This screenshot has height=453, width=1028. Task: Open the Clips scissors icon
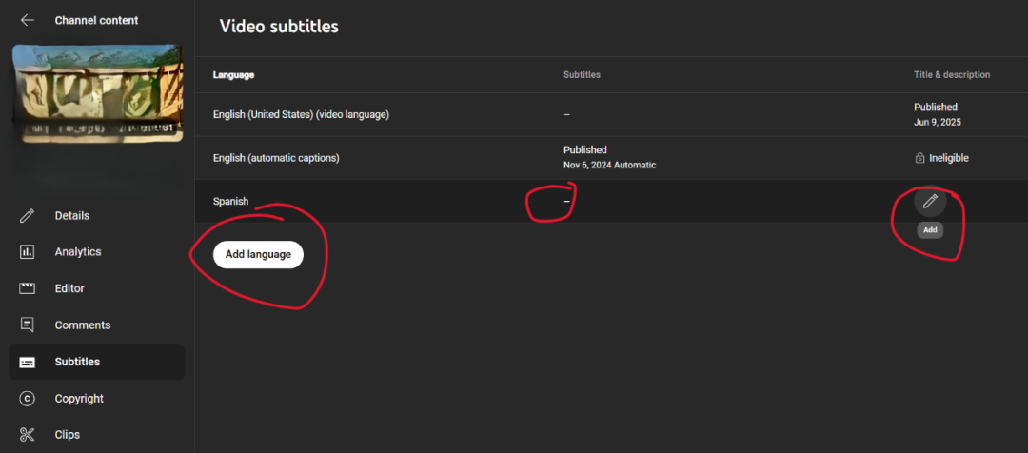pos(28,435)
